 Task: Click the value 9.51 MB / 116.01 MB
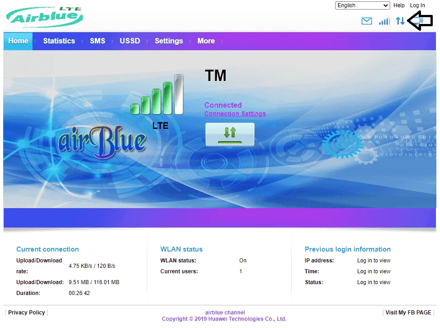[94, 282]
